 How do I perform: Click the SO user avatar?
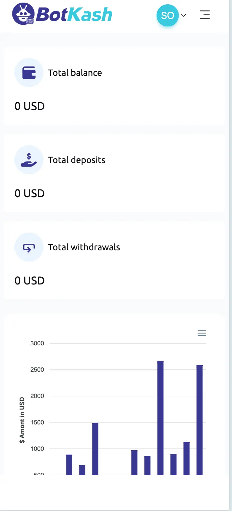[x=167, y=15]
